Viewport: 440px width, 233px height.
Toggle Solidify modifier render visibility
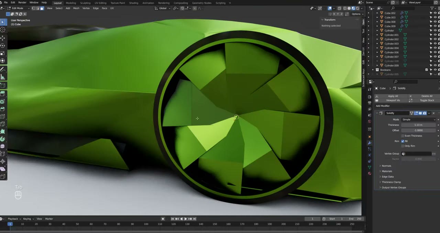pos(425,113)
